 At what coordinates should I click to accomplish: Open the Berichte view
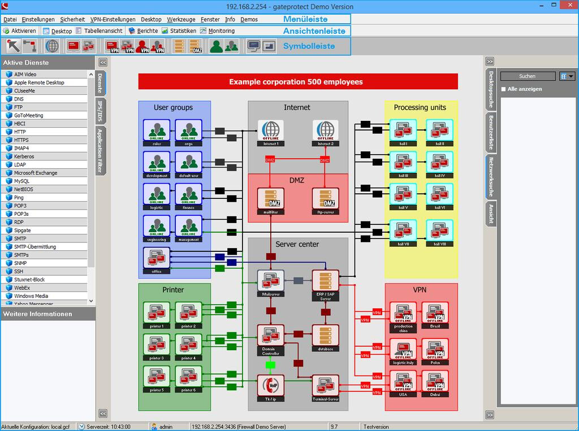(x=143, y=31)
